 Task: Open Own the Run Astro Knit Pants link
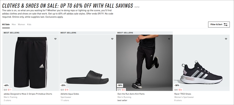pos(131,94)
